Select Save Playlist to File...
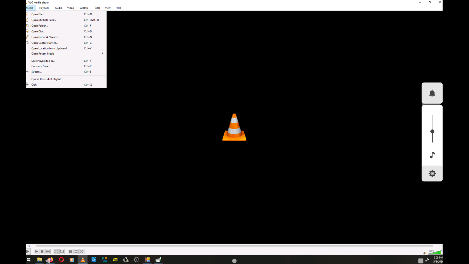The width and height of the screenshot is (469, 264). [x=66, y=61]
